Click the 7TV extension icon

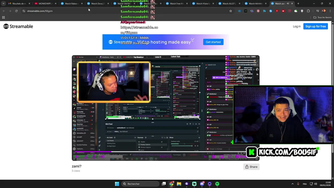pos(264,11)
